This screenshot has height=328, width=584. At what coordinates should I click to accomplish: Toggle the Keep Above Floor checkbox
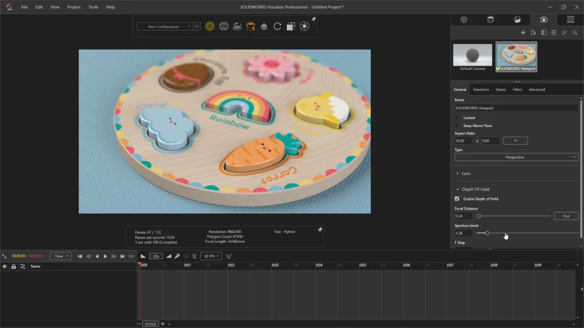pos(457,125)
